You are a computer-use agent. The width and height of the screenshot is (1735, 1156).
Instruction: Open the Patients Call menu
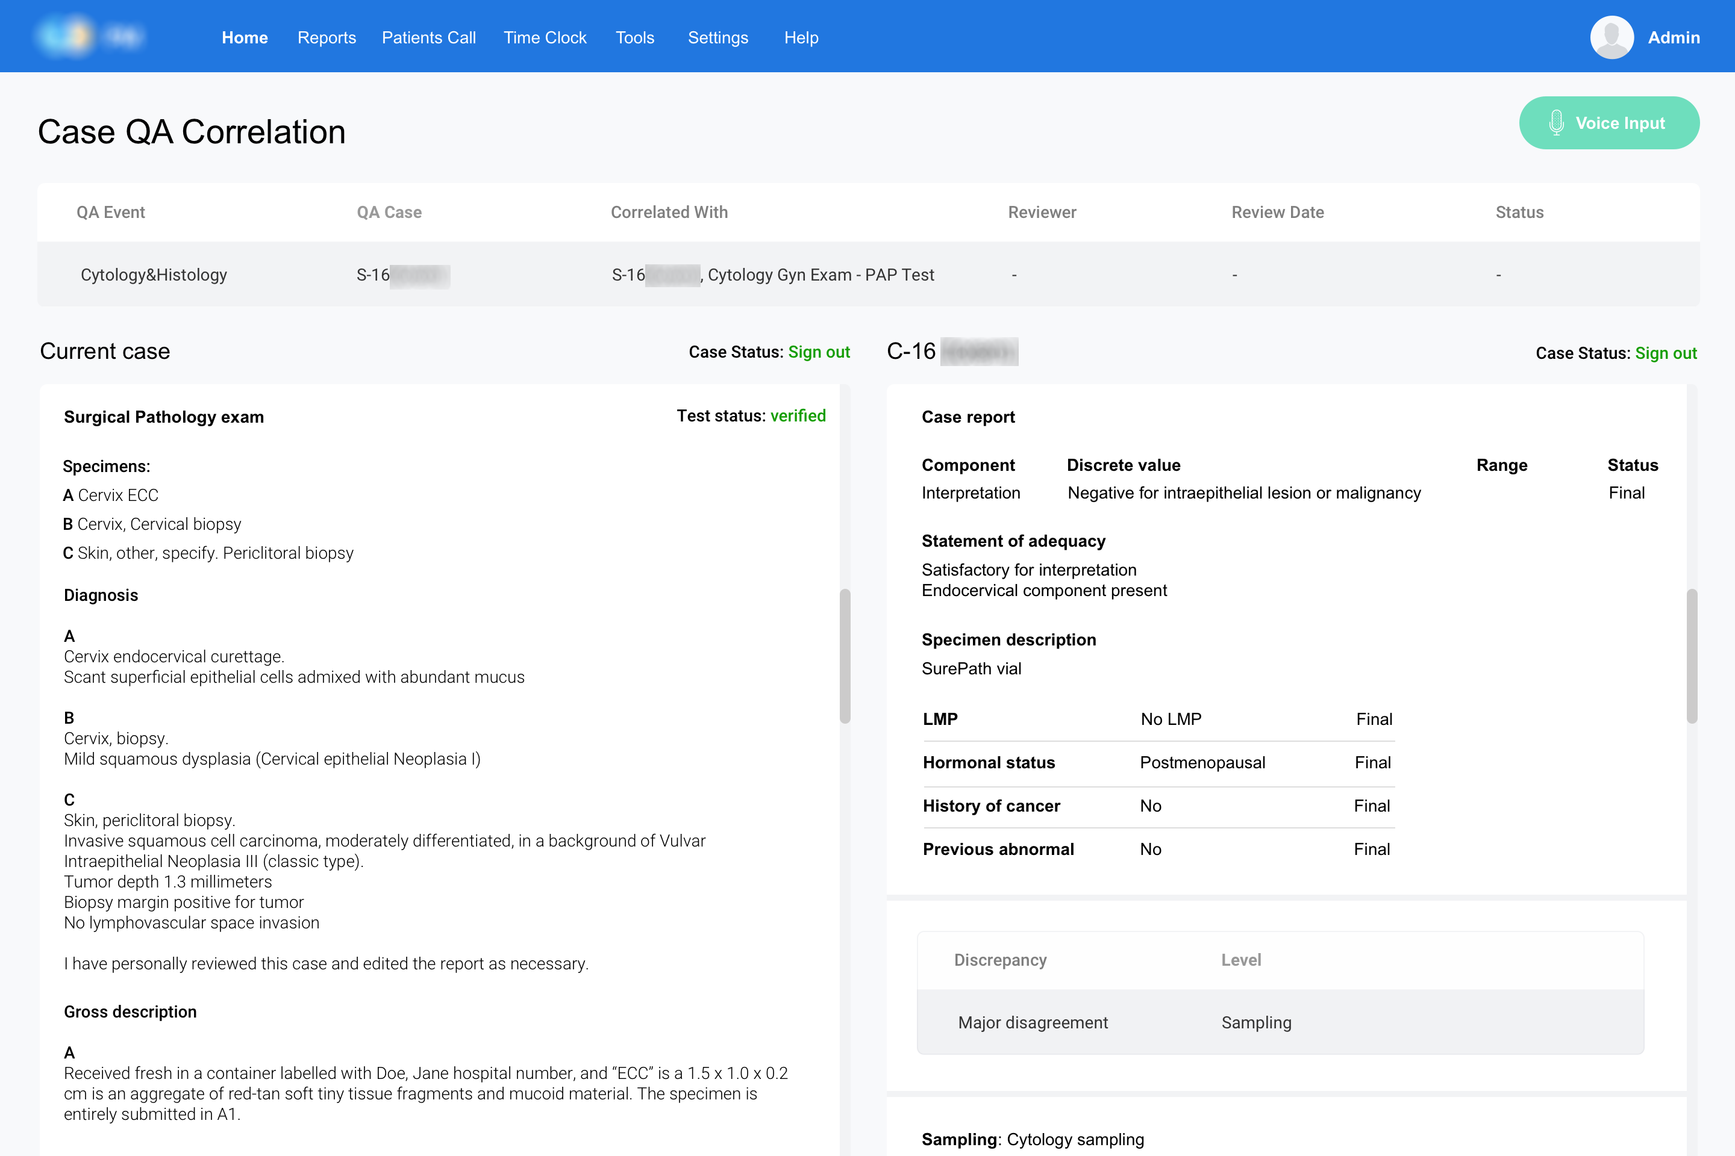tap(428, 37)
